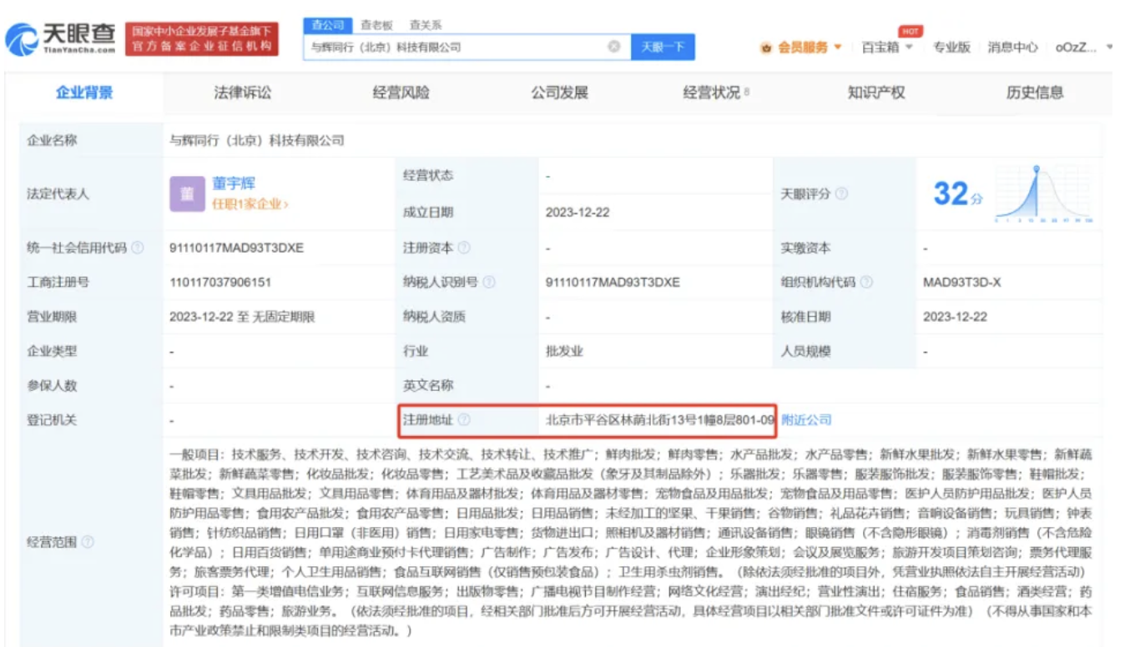Click the company name search field
Screen dimensions: 1130x647
455,48
